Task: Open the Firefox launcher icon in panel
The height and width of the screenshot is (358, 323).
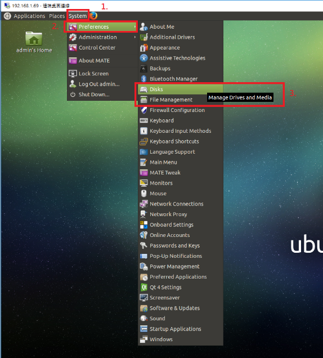Action: [93, 16]
